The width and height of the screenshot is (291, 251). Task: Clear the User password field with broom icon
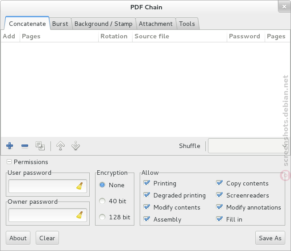pos(79,186)
